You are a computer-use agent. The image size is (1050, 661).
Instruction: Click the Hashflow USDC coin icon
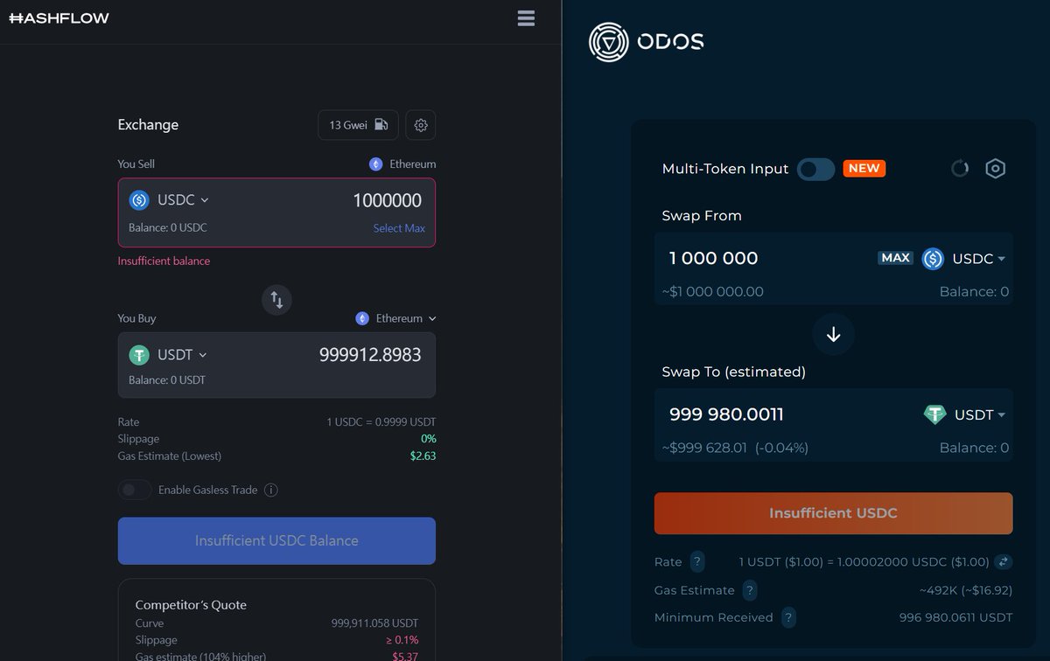coord(139,200)
